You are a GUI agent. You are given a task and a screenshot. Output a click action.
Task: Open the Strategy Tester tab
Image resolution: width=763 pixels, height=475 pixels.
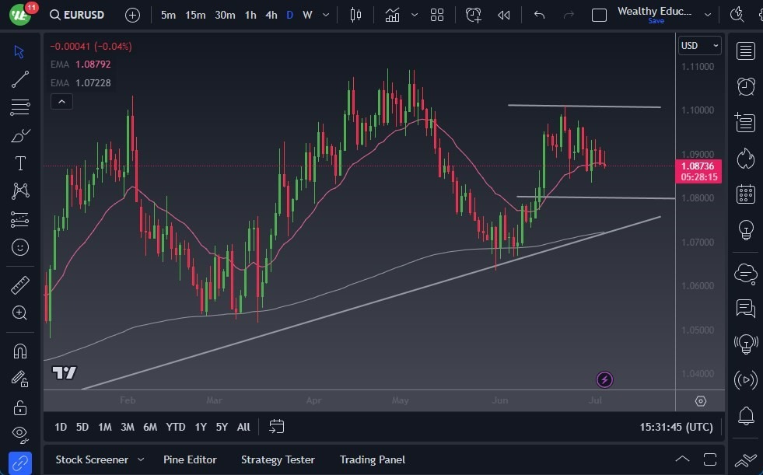[278, 459]
